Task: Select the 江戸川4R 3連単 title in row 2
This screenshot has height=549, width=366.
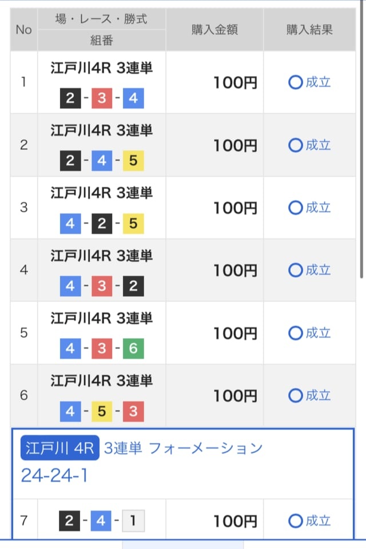Action: [101, 130]
